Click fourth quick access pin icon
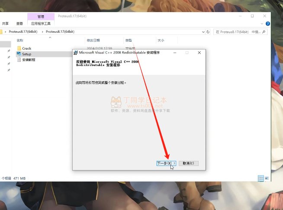 point(9,70)
